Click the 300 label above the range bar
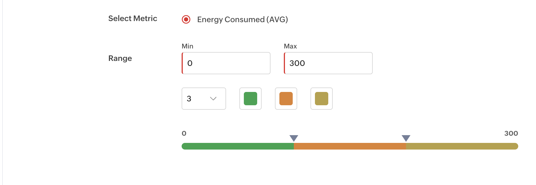 (x=511, y=133)
